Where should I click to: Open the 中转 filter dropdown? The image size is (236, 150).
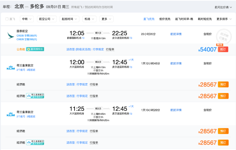click(27, 19)
